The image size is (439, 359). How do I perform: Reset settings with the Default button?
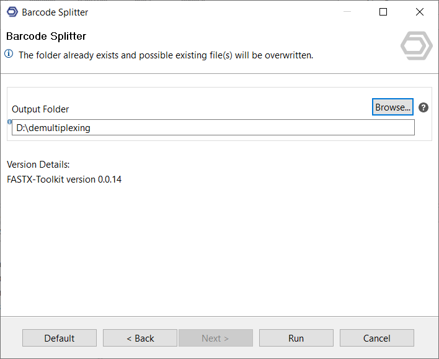pyautogui.click(x=60, y=338)
